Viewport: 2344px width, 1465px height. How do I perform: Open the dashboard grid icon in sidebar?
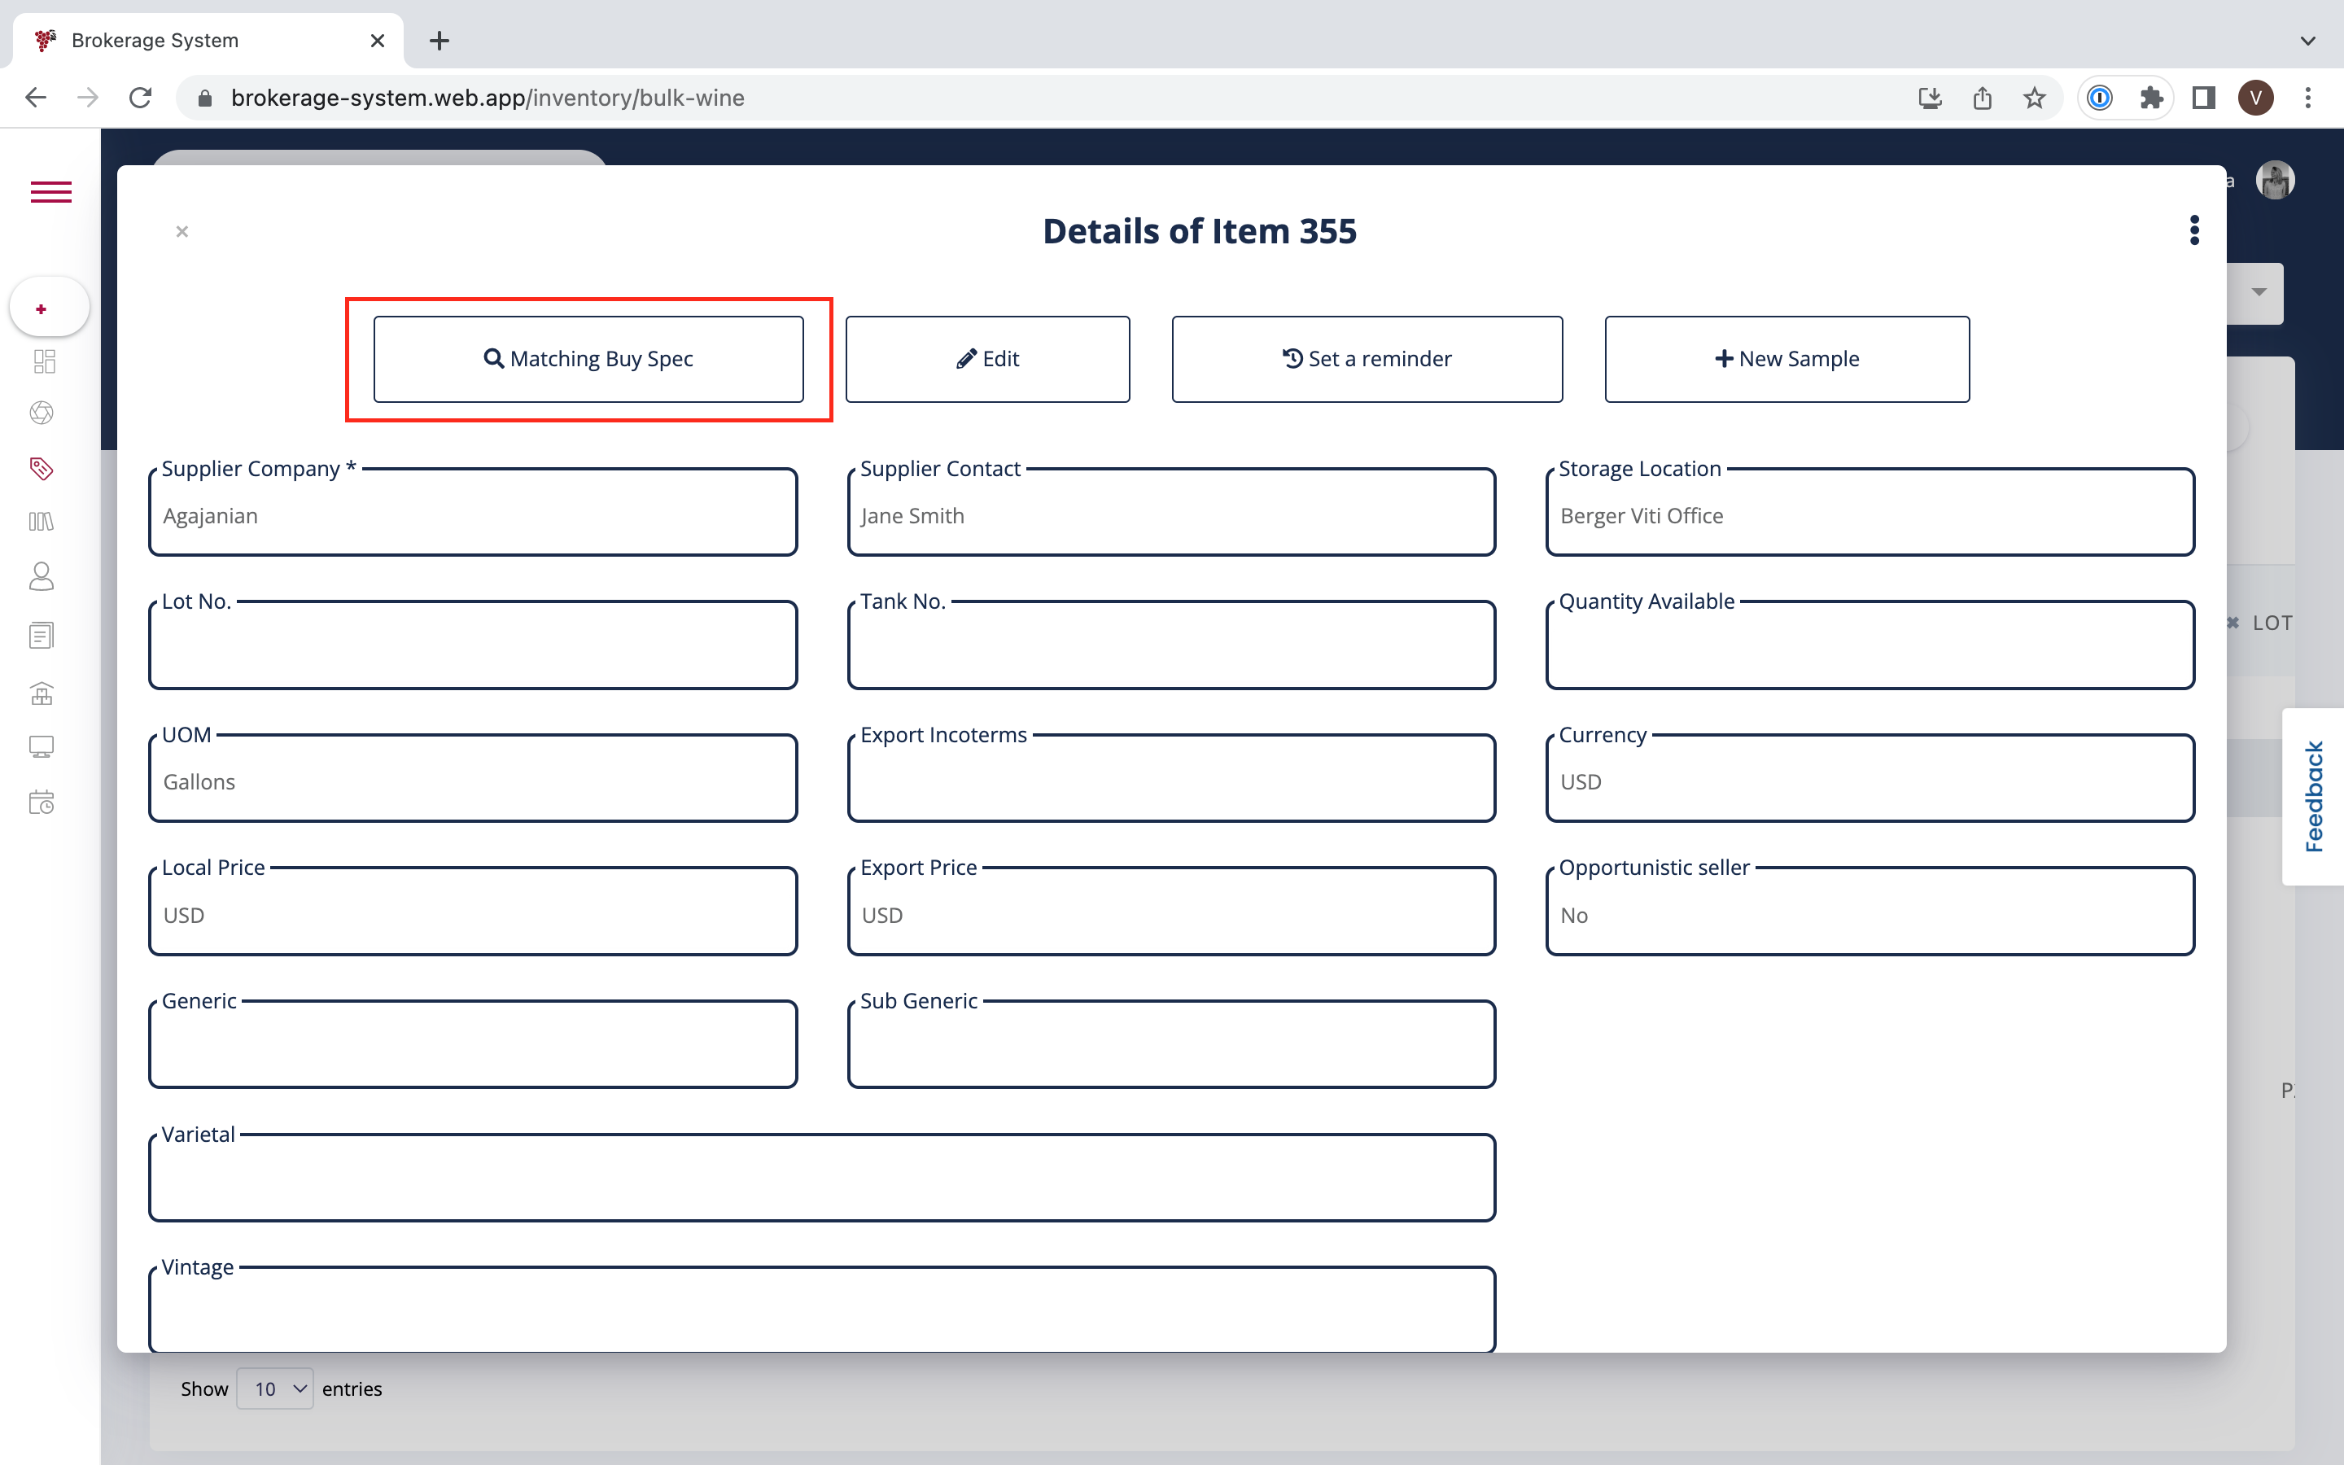42,361
